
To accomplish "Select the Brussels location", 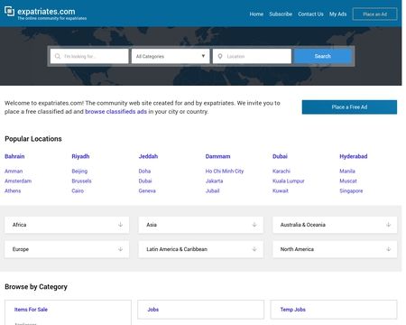I will point(81,181).
